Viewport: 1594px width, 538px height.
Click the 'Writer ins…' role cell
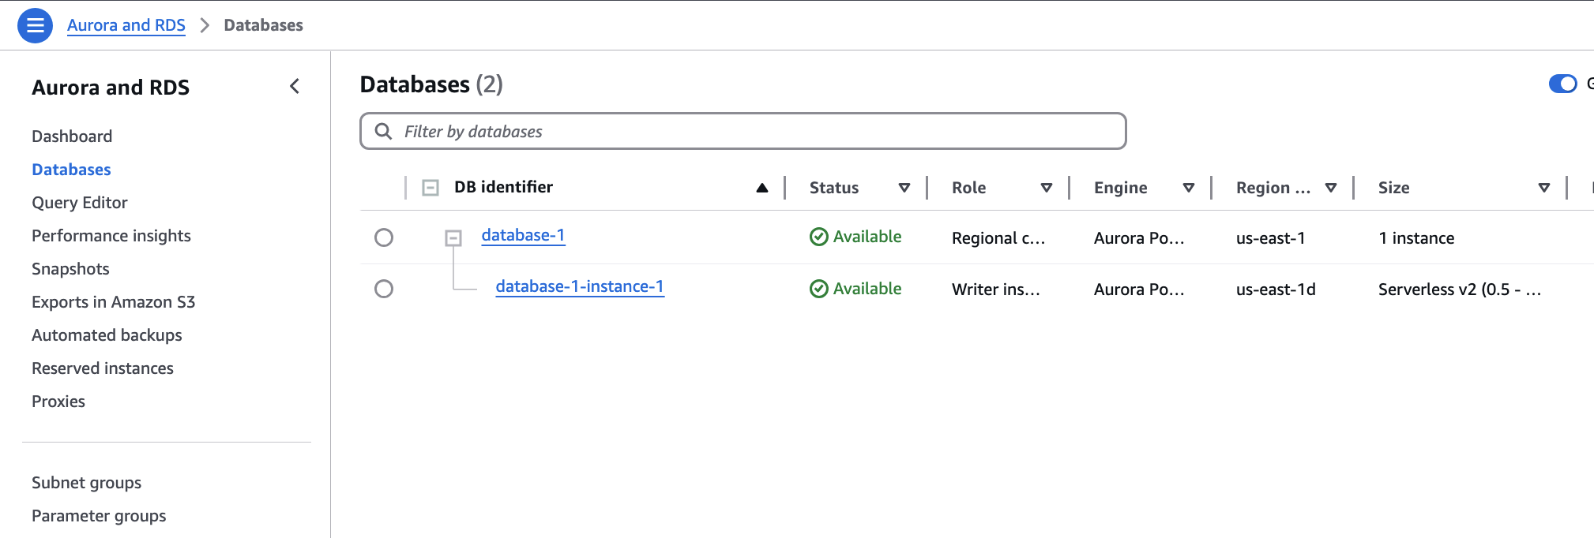pyautogui.click(x=996, y=290)
